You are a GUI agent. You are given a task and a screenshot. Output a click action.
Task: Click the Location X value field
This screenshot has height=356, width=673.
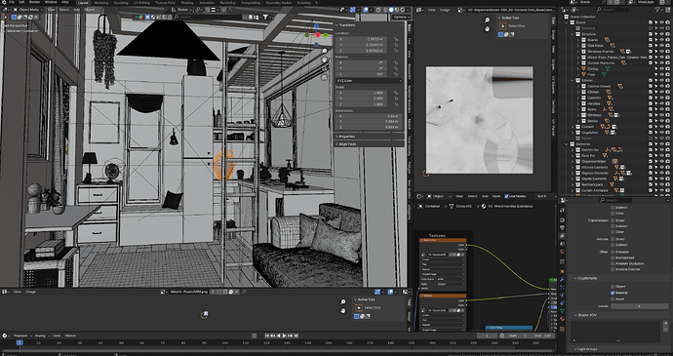pyautogui.click(x=362, y=39)
